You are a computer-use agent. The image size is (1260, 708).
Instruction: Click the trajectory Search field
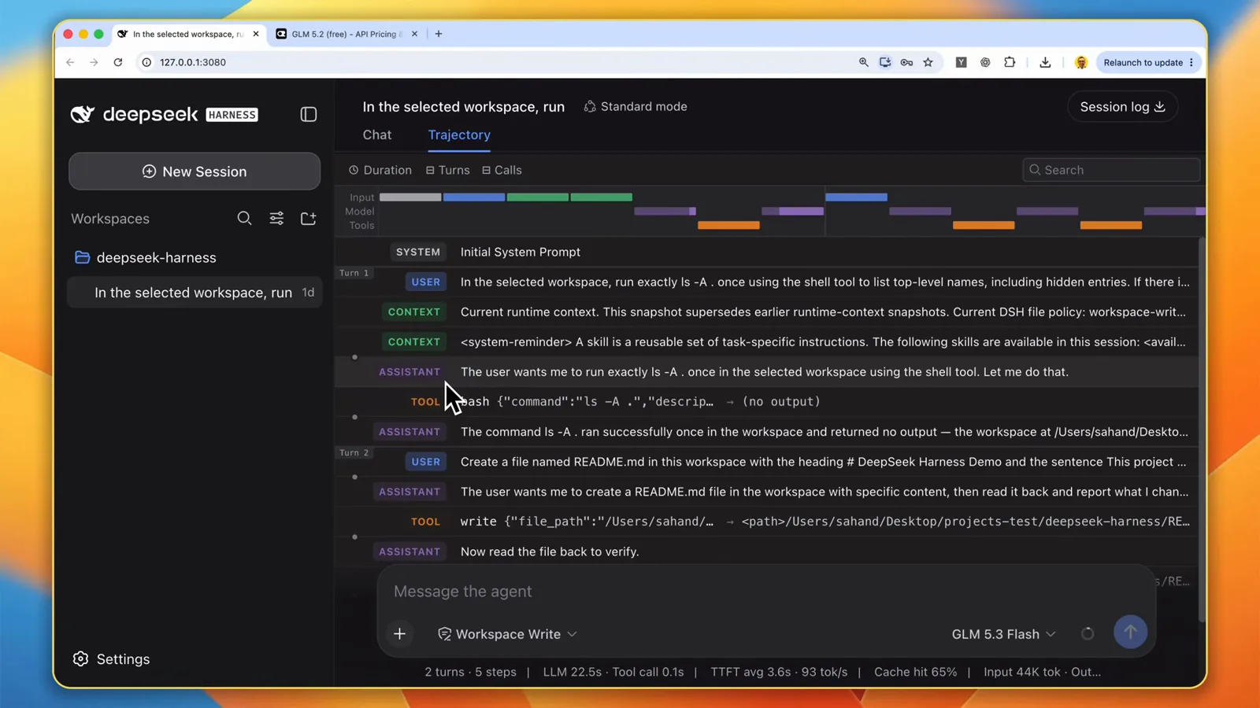(x=1111, y=170)
